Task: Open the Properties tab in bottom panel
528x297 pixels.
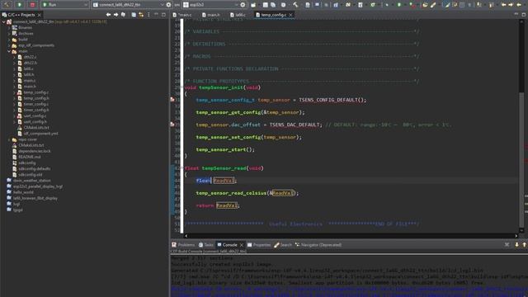Action: point(259,245)
